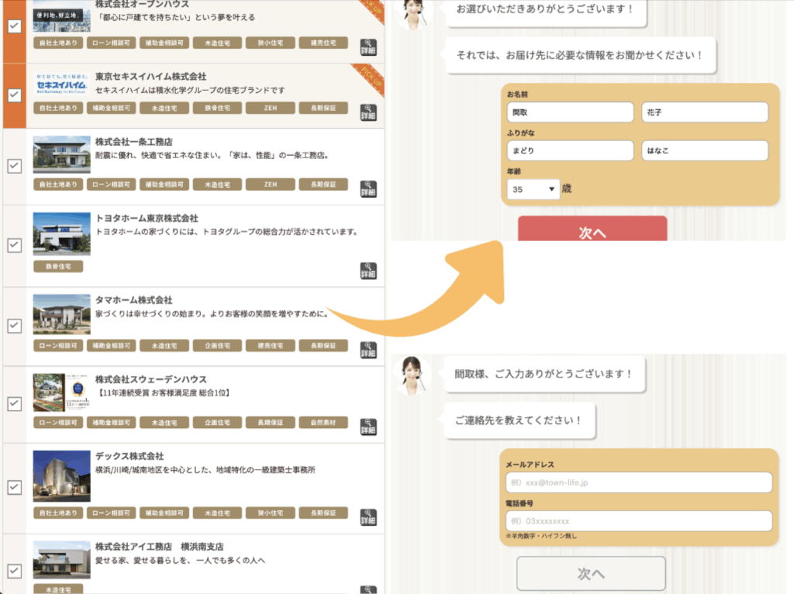Focus the given name field containing 花子
The image size is (794, 594).
pyautogui.click(x=705, y=112)
